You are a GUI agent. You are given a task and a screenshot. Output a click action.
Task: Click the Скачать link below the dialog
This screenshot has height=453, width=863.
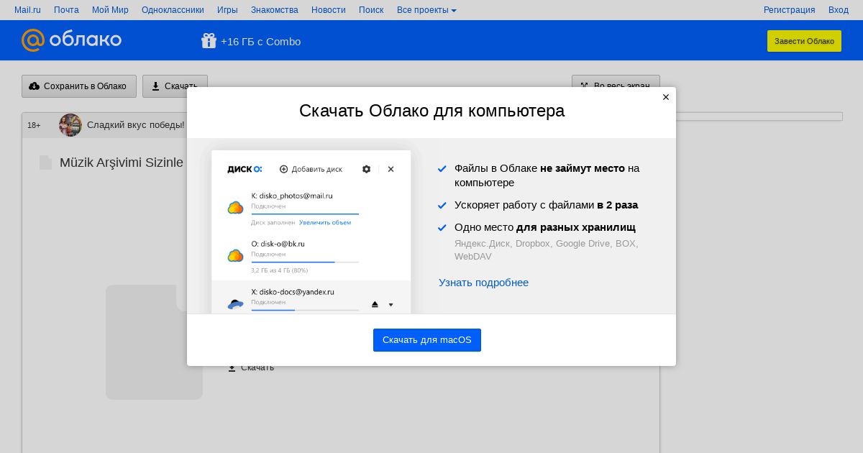tap(251, 367)
